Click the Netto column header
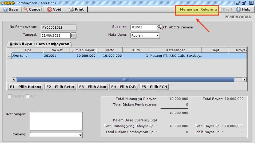Screen dimensions: 255x143 tap(110, 50)
